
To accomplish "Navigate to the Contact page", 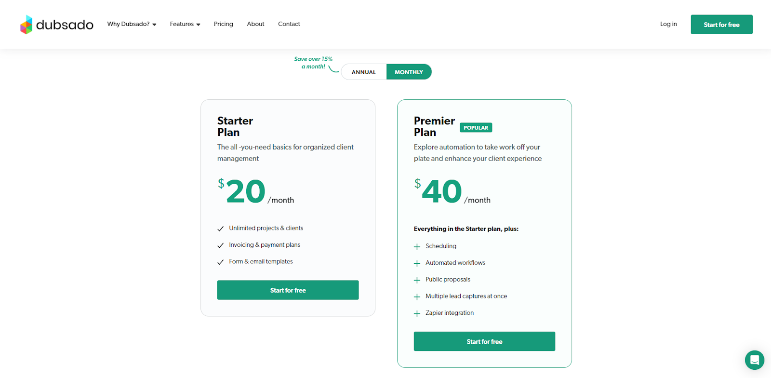I will [x=289, y=24].
